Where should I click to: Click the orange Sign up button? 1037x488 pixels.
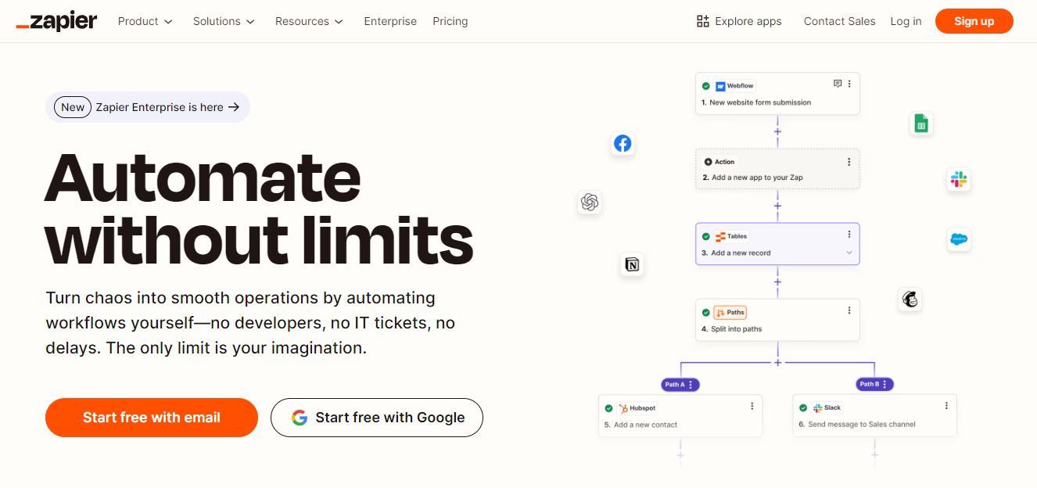point(974,21)
